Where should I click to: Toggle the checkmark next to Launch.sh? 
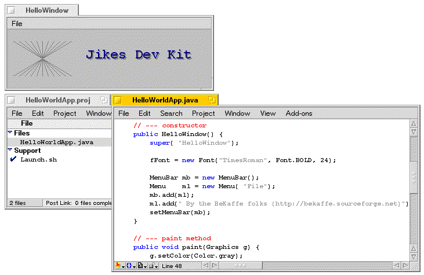13,159
